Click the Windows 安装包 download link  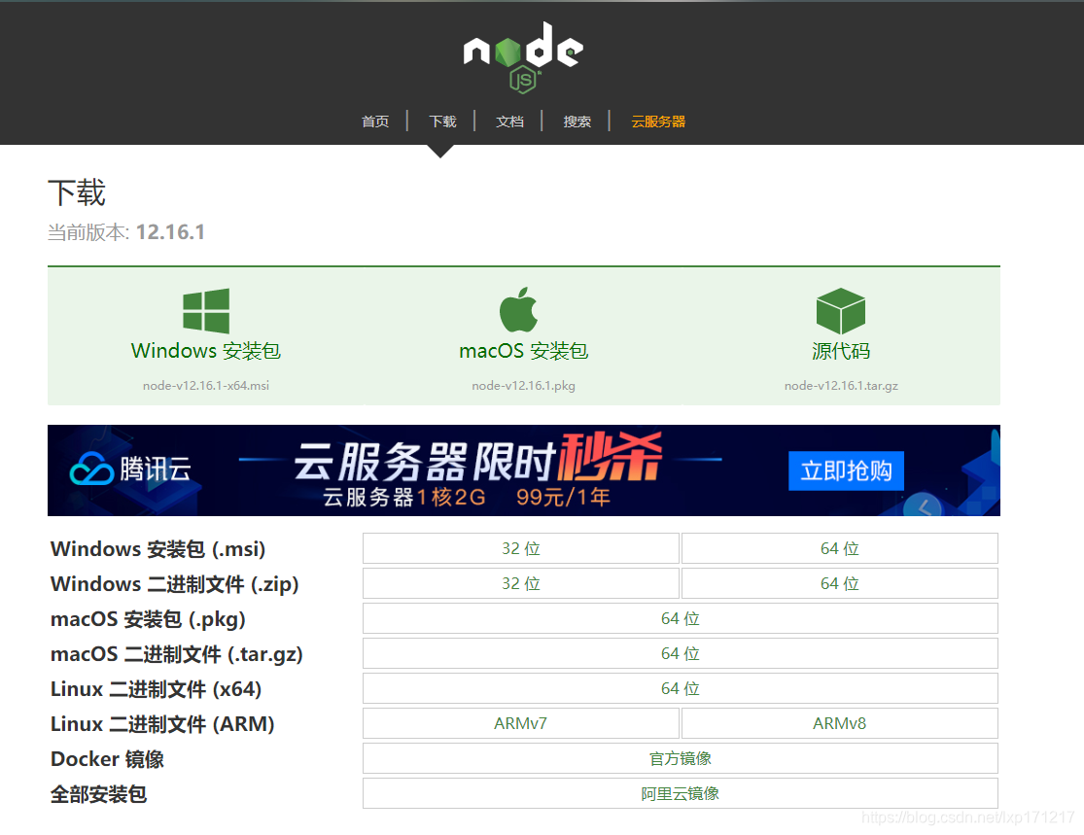click(x=206, y=351)
